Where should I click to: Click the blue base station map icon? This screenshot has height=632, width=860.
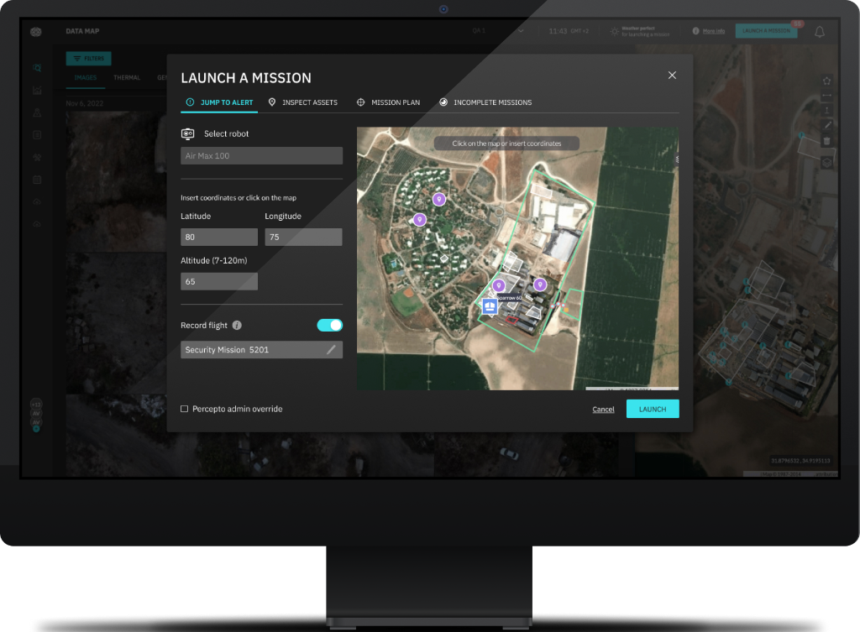pos(490,306)
